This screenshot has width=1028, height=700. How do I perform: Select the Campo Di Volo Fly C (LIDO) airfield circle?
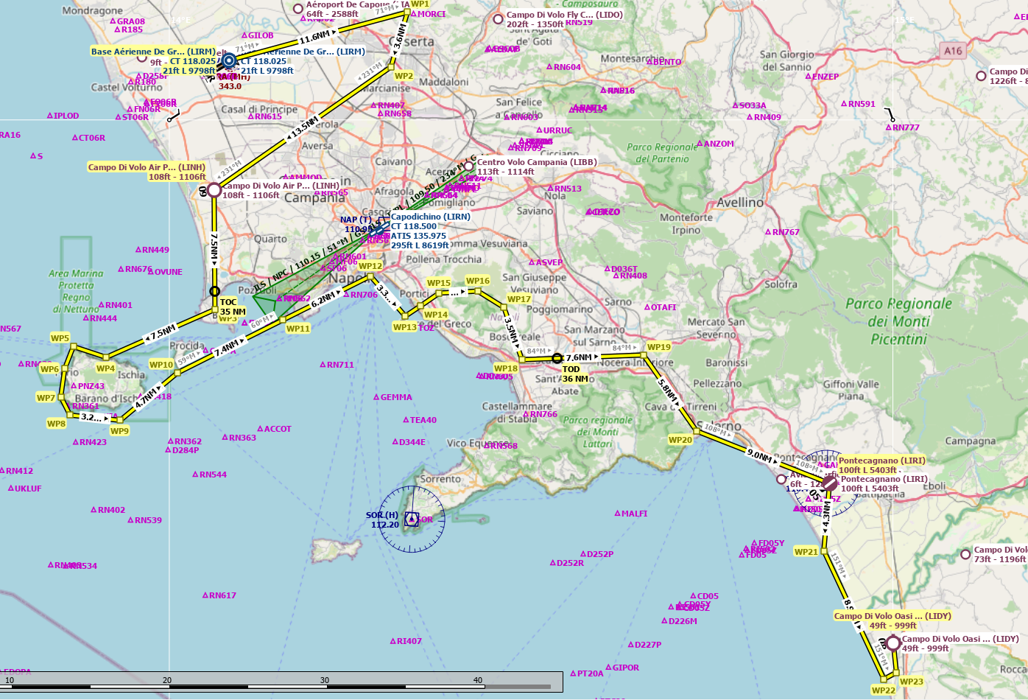[499, 15]
